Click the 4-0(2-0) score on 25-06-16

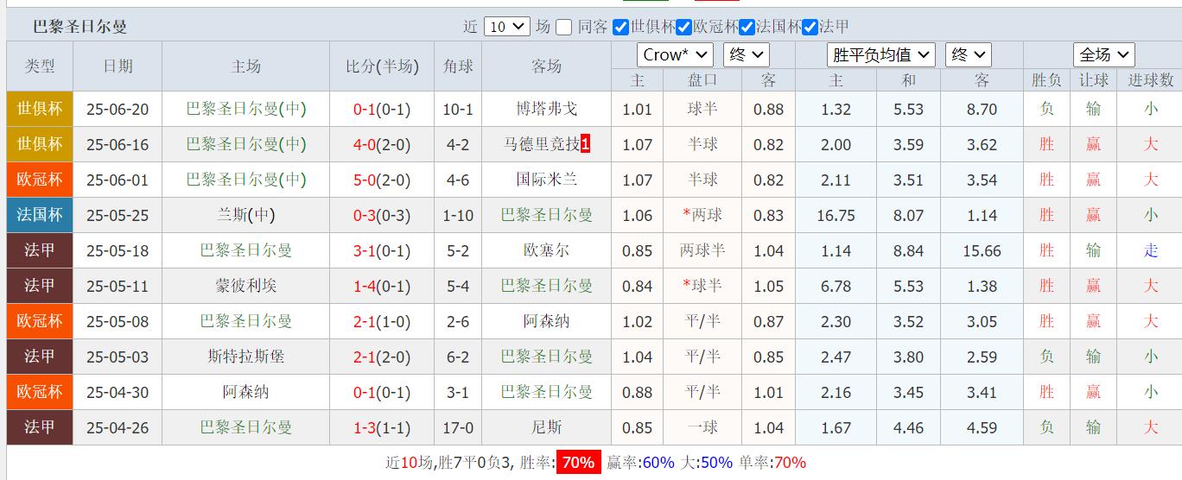click(x=382, y=144)
